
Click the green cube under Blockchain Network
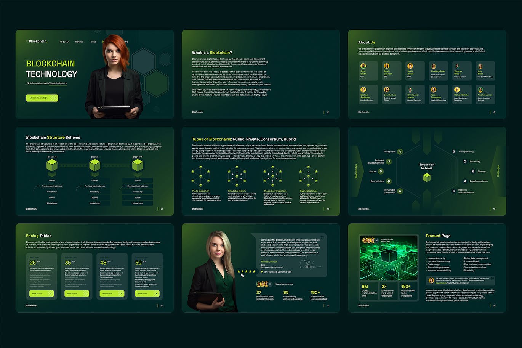click(x=427, y=178)
